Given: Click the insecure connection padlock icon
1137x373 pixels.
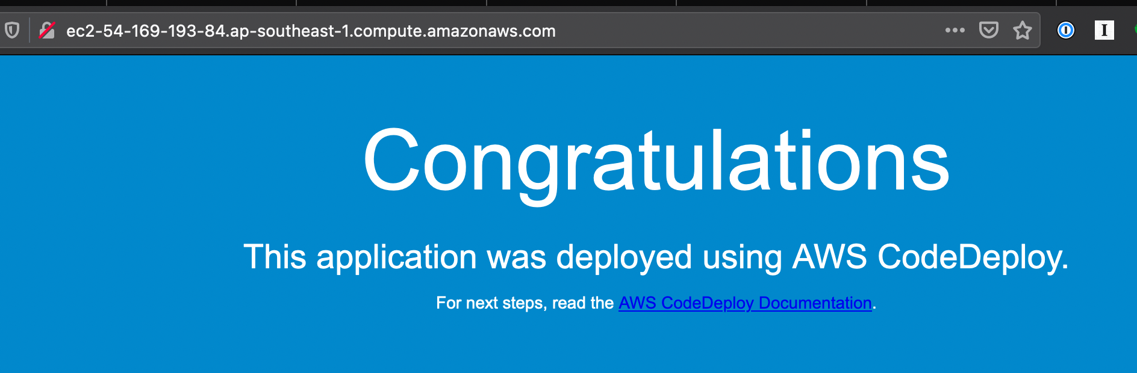Looking at the screenshot, I should [x=47, y=30].
